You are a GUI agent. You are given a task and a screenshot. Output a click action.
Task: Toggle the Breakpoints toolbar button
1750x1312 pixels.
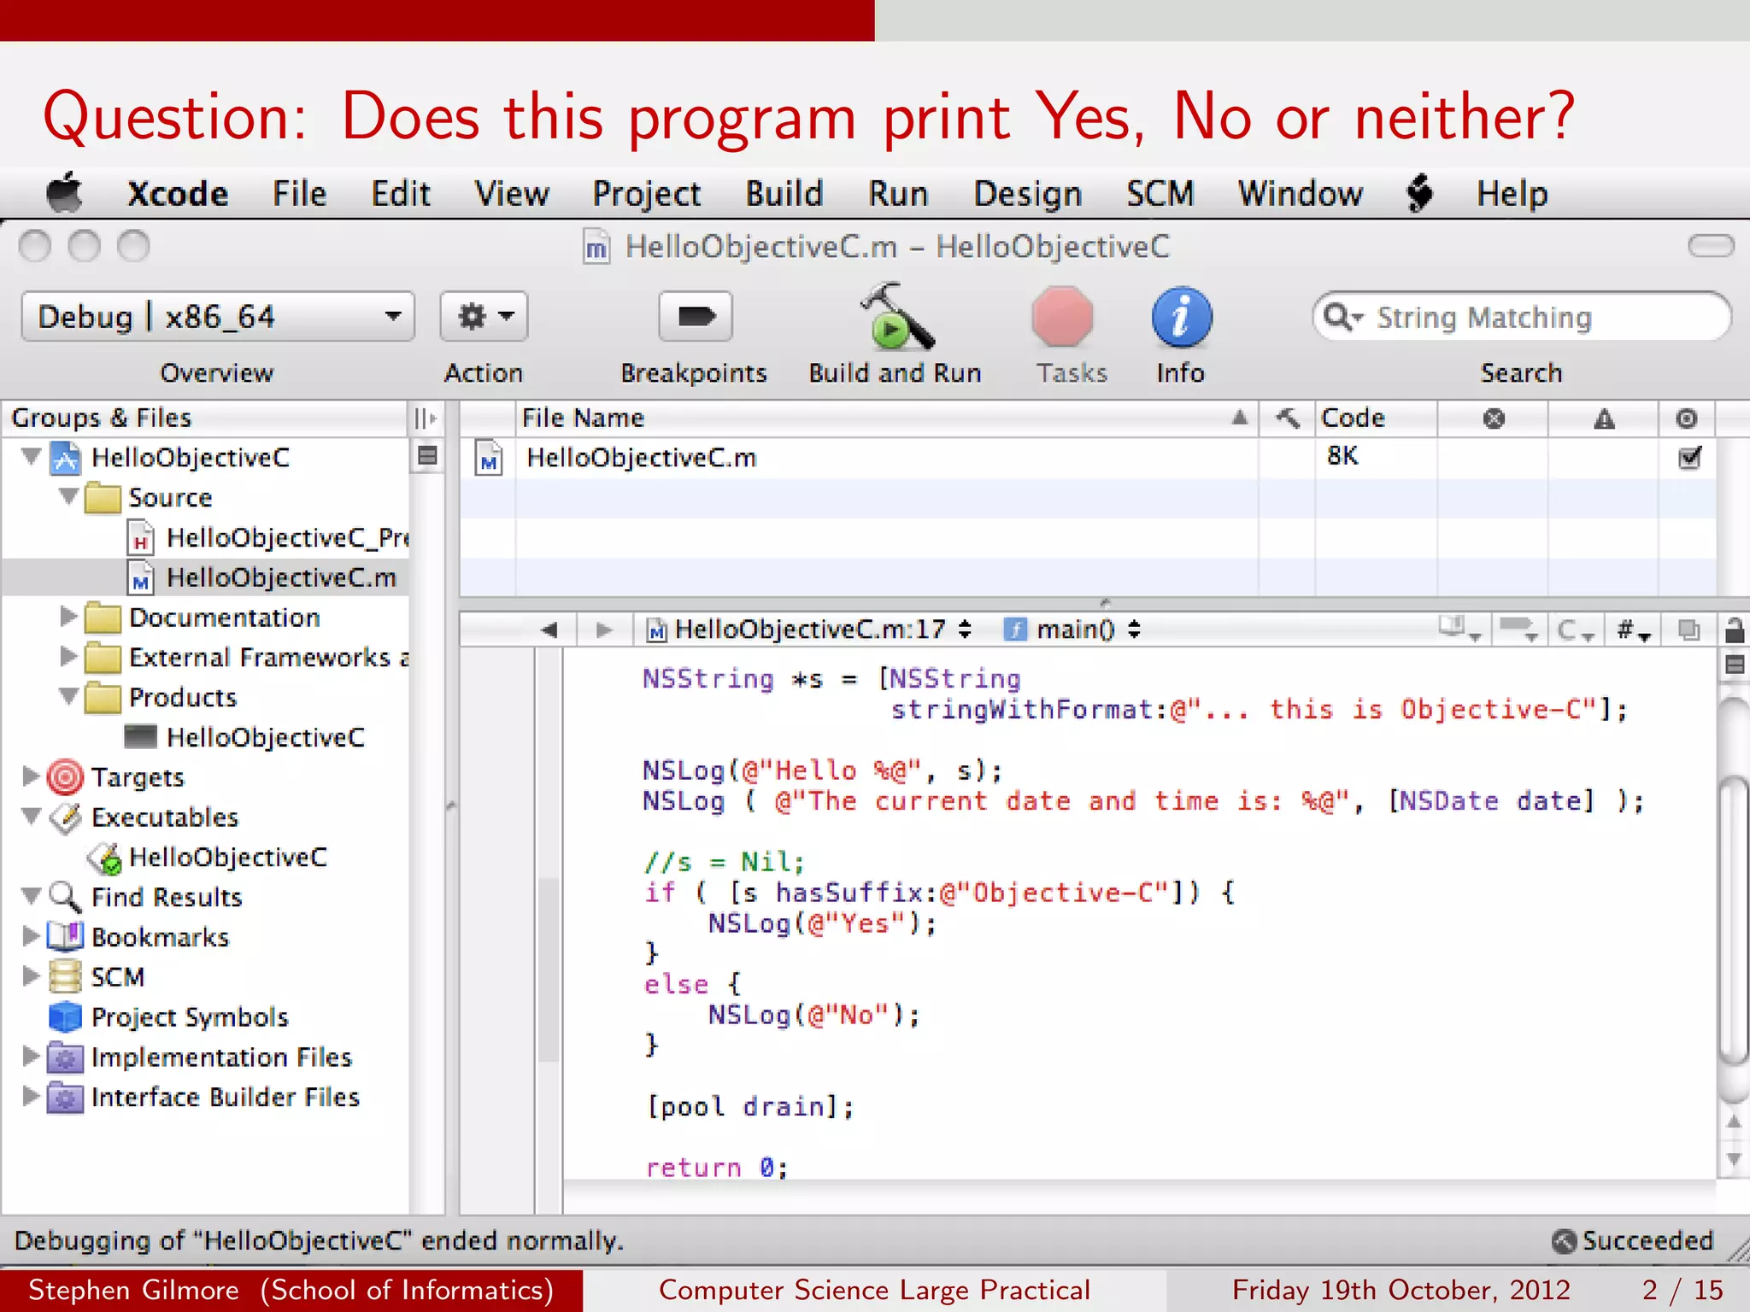[695, 317]
